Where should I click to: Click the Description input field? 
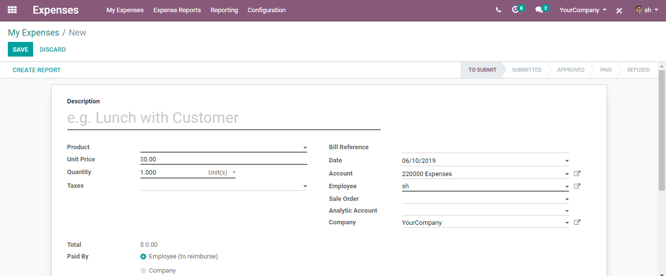tap(224, 118)
